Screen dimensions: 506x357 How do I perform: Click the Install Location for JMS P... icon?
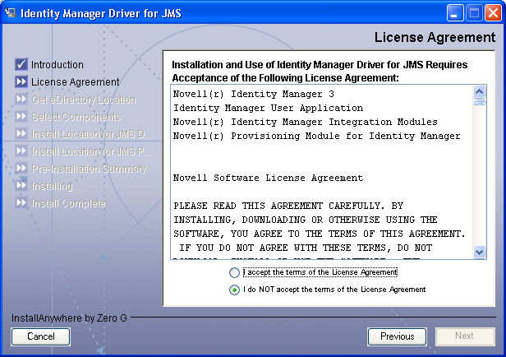21,151
